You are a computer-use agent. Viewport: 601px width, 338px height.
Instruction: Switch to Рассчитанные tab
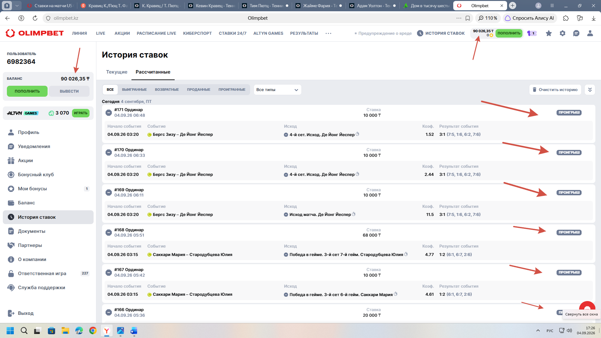(x=153, y=72)
